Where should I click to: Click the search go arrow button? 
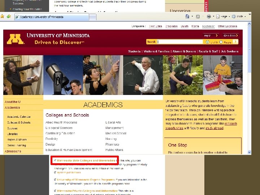click(x=235, y=42)
